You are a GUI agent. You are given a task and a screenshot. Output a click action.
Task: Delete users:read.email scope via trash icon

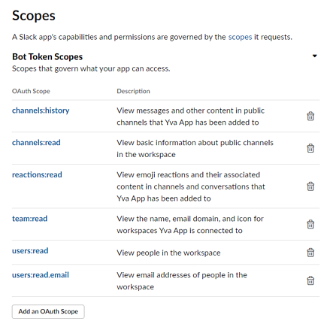310,280
